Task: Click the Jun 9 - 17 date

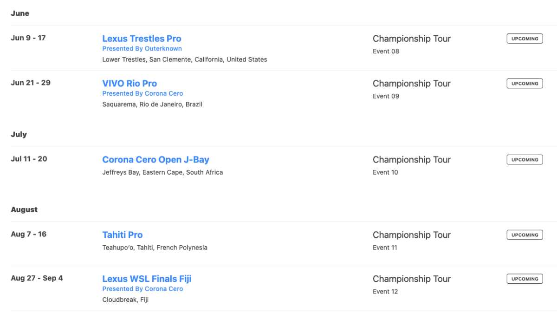Action: 28,38
